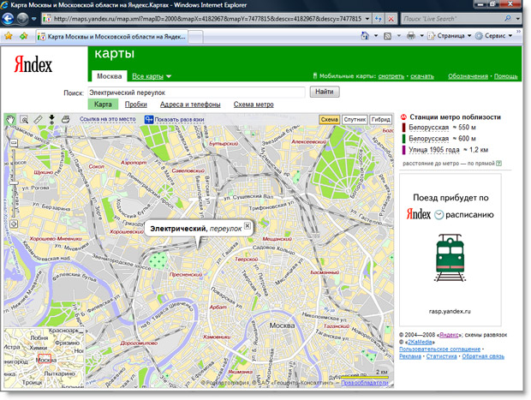The height and width of the screenshot is (400, 531).
Task: Click the map zoom slider handle
Action: 14,183
